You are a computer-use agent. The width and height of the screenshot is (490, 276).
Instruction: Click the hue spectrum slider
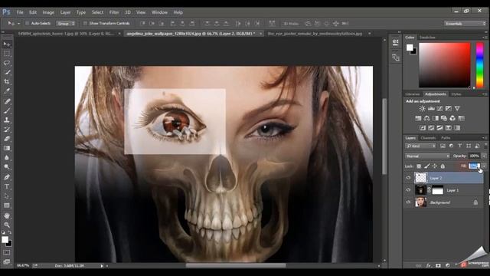(480, 65)
